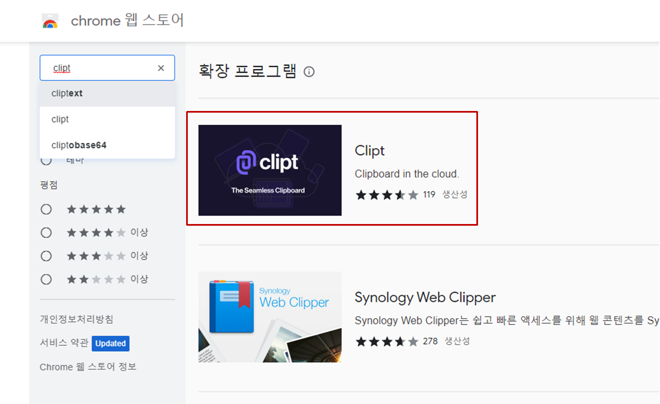Image resolution: width=660 pixels, height=404 pixels.
Task: Click the Clipboard in the cloud description
Action: (x=407, y=174)
